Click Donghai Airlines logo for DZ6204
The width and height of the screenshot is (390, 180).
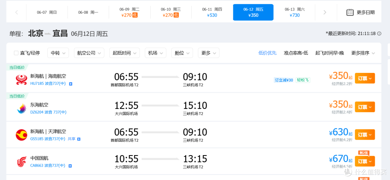[21, 109]
